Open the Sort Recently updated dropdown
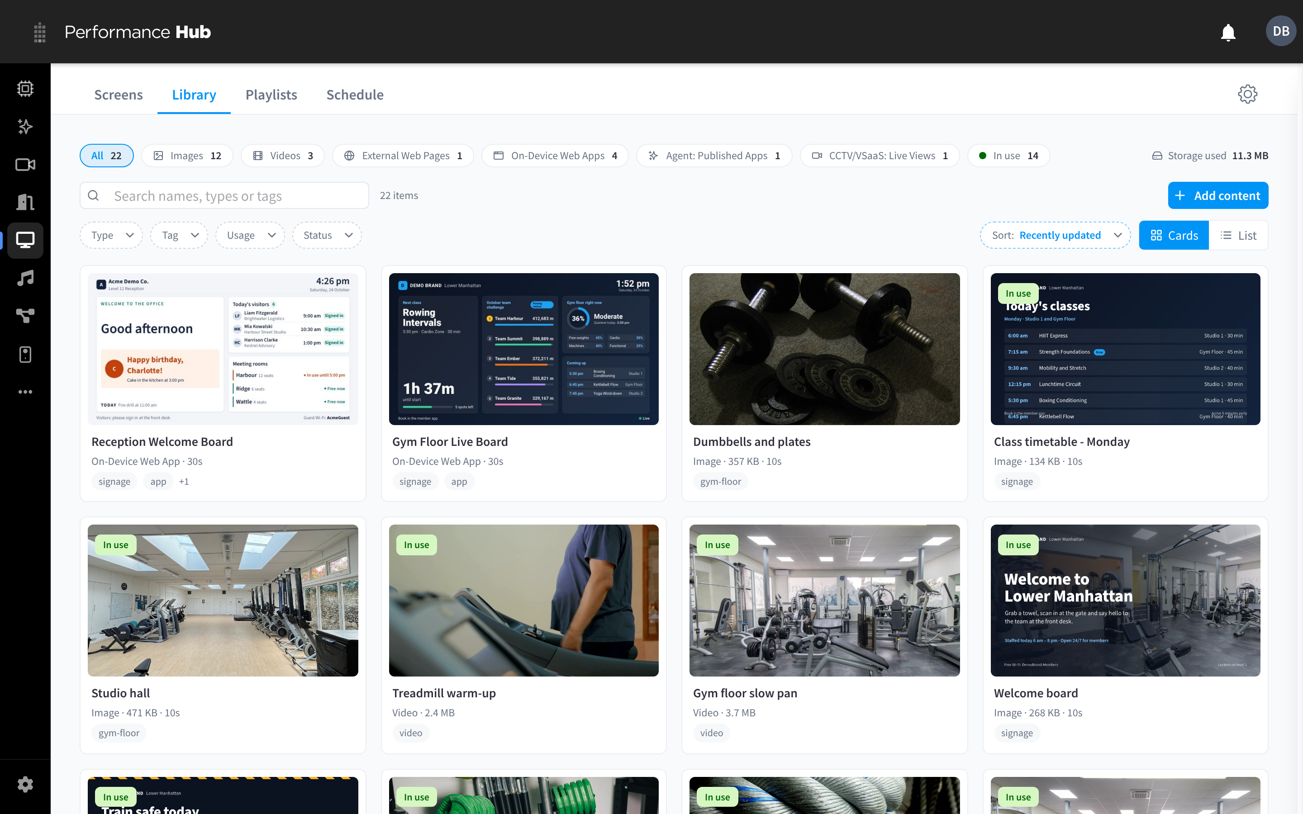Screen dimensions: 1303x814 pos(1056,235)
